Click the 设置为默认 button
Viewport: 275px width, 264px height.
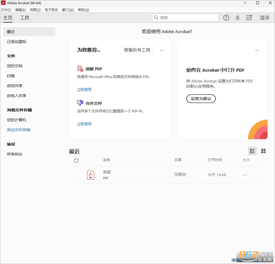pos(201,99)
